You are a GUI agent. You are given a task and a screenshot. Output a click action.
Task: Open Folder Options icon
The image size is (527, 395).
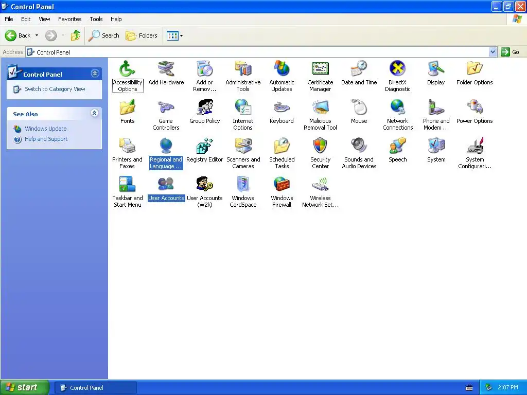[475, 69]
